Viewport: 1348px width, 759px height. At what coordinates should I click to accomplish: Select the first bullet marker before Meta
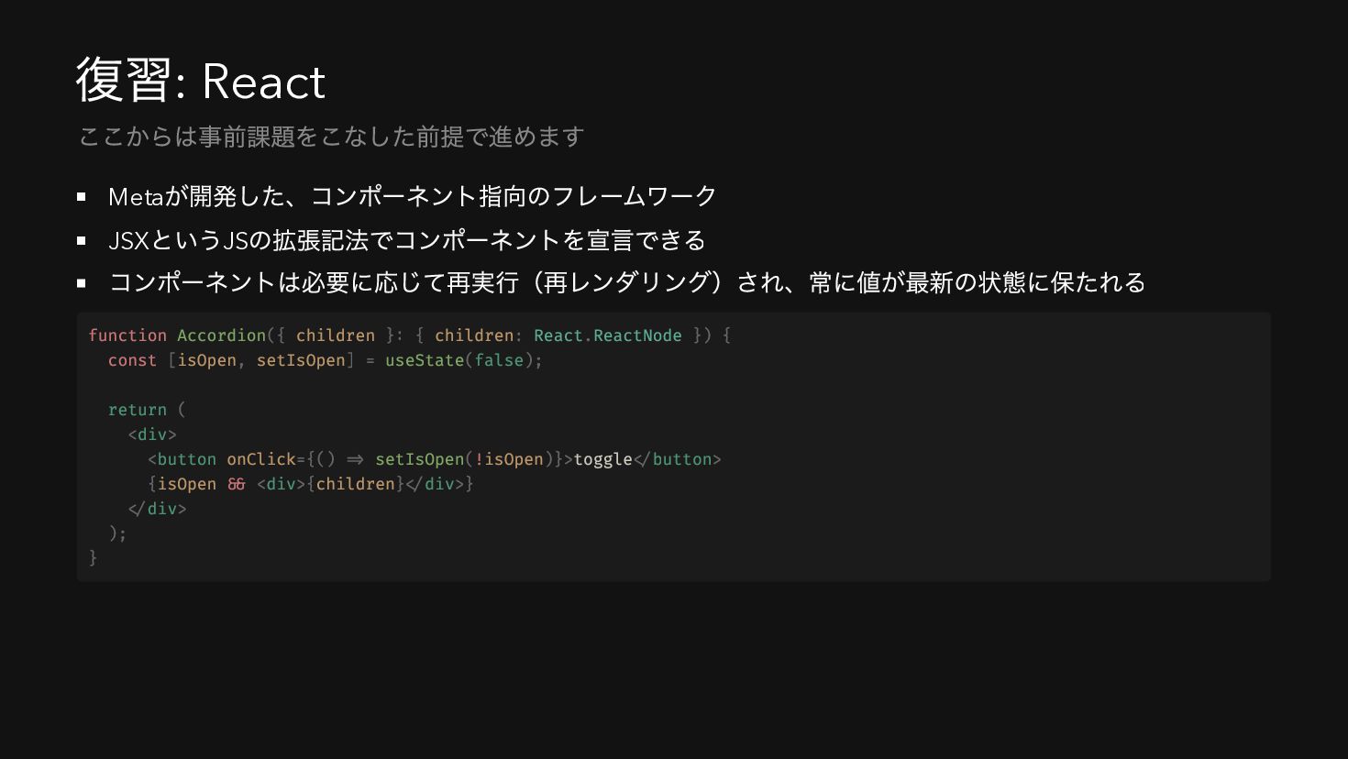point(82,196)
